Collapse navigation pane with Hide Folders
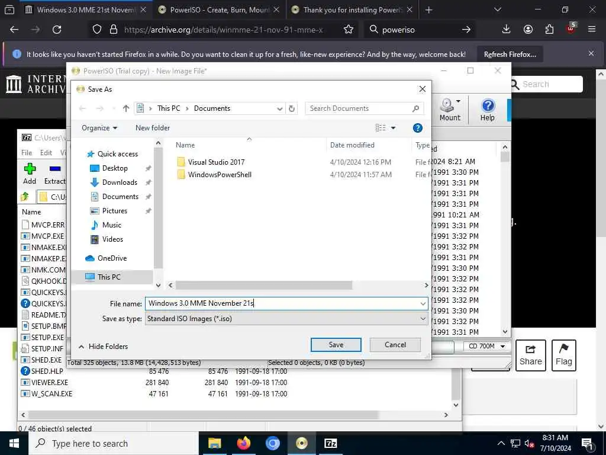606x455 pixels. pos(103,347)
